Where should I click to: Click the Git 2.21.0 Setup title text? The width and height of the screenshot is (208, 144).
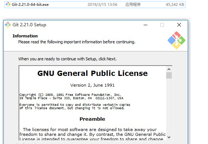(x=29, y=25)
